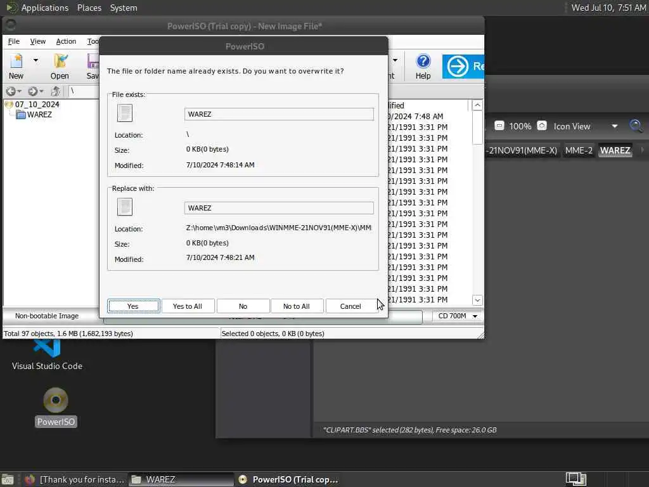Click the CLIPART.BBS selected status text
The height and width of the screenshot is (487, 649).
[410, 430]
